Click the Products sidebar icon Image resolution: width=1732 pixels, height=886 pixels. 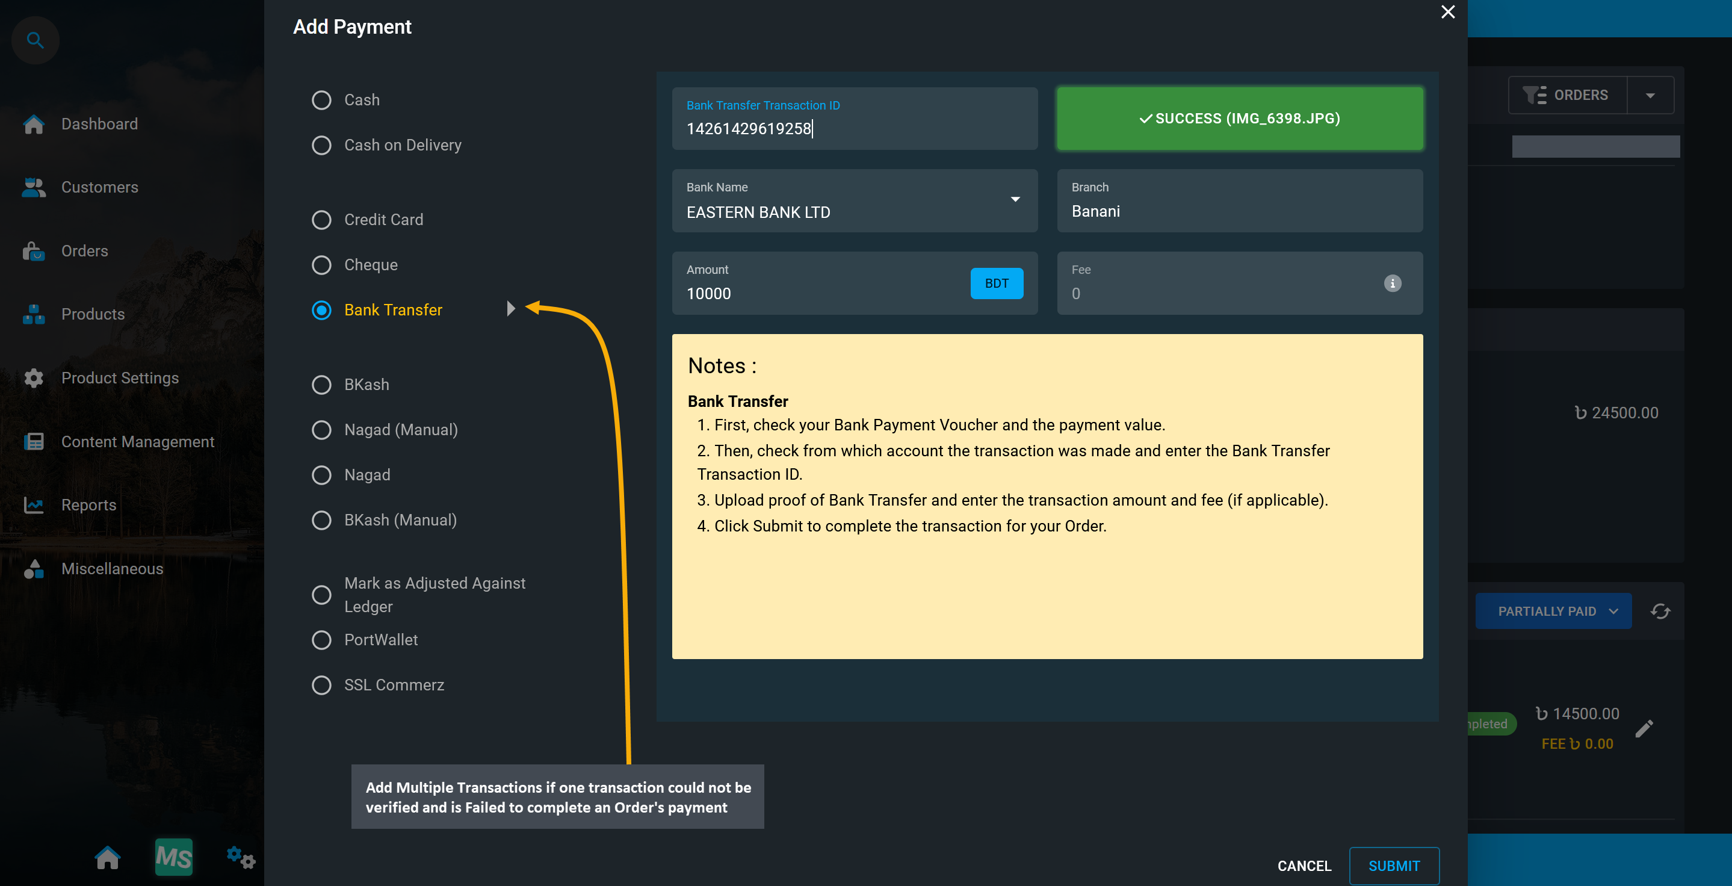34,313
